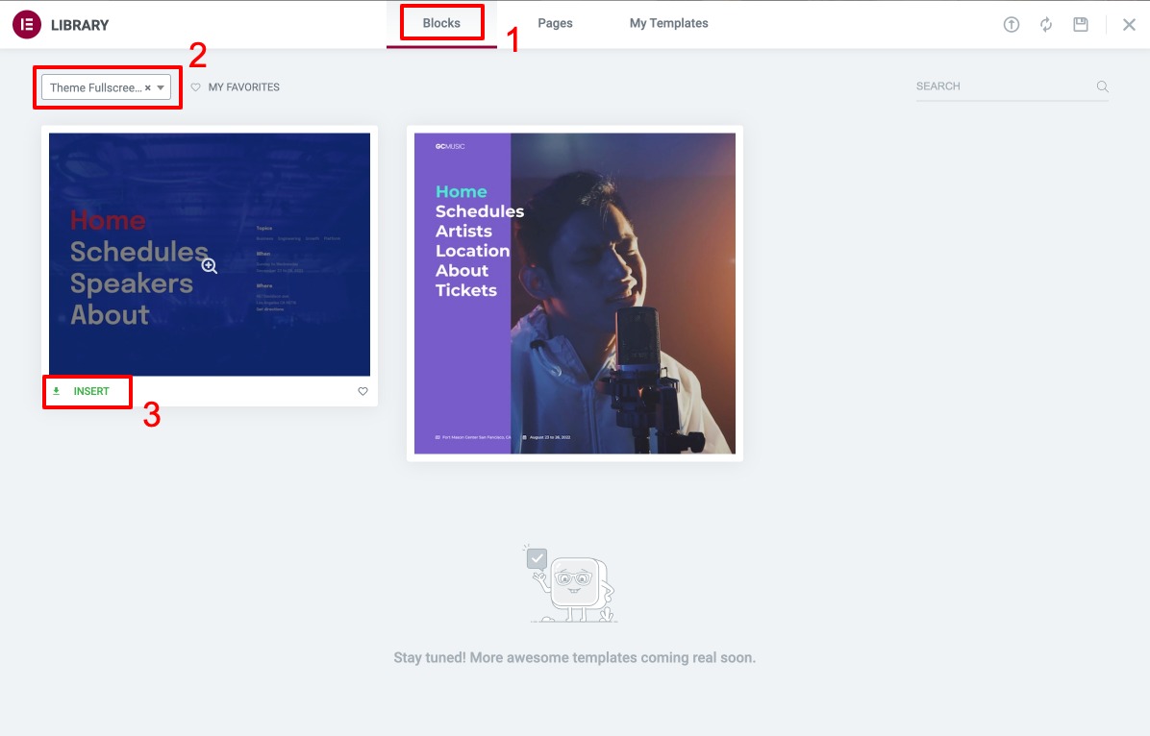Image resolution: width=1150 pixels, height=736 pixels.
Task: Click the Elementor logo in the top left
Action: (x=26, y=24)
